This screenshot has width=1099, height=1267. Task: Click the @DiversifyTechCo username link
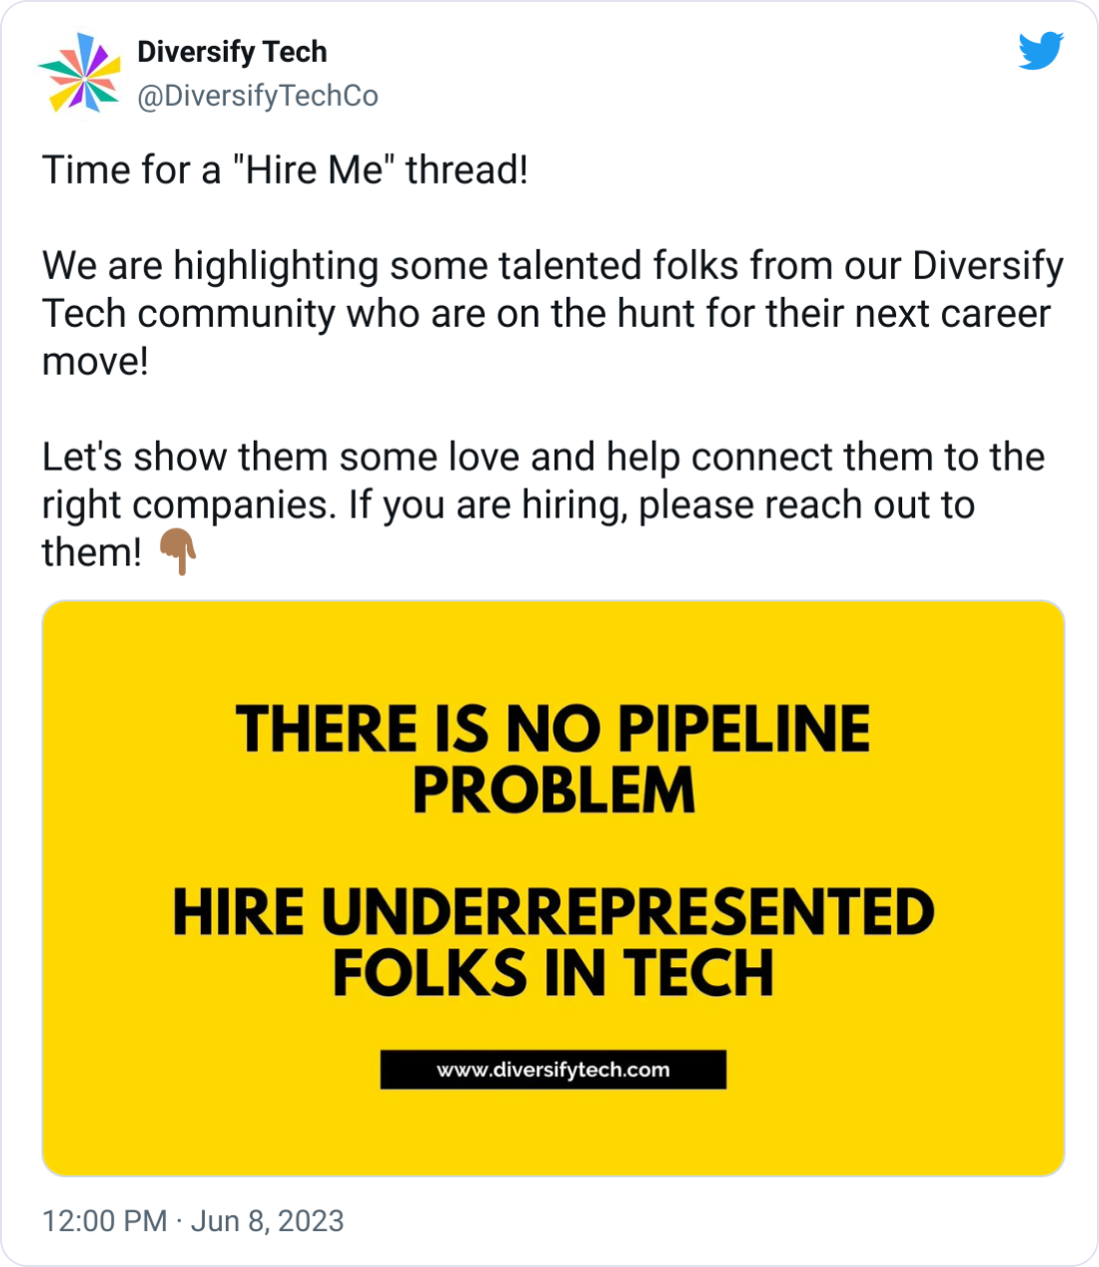[259, 96]
